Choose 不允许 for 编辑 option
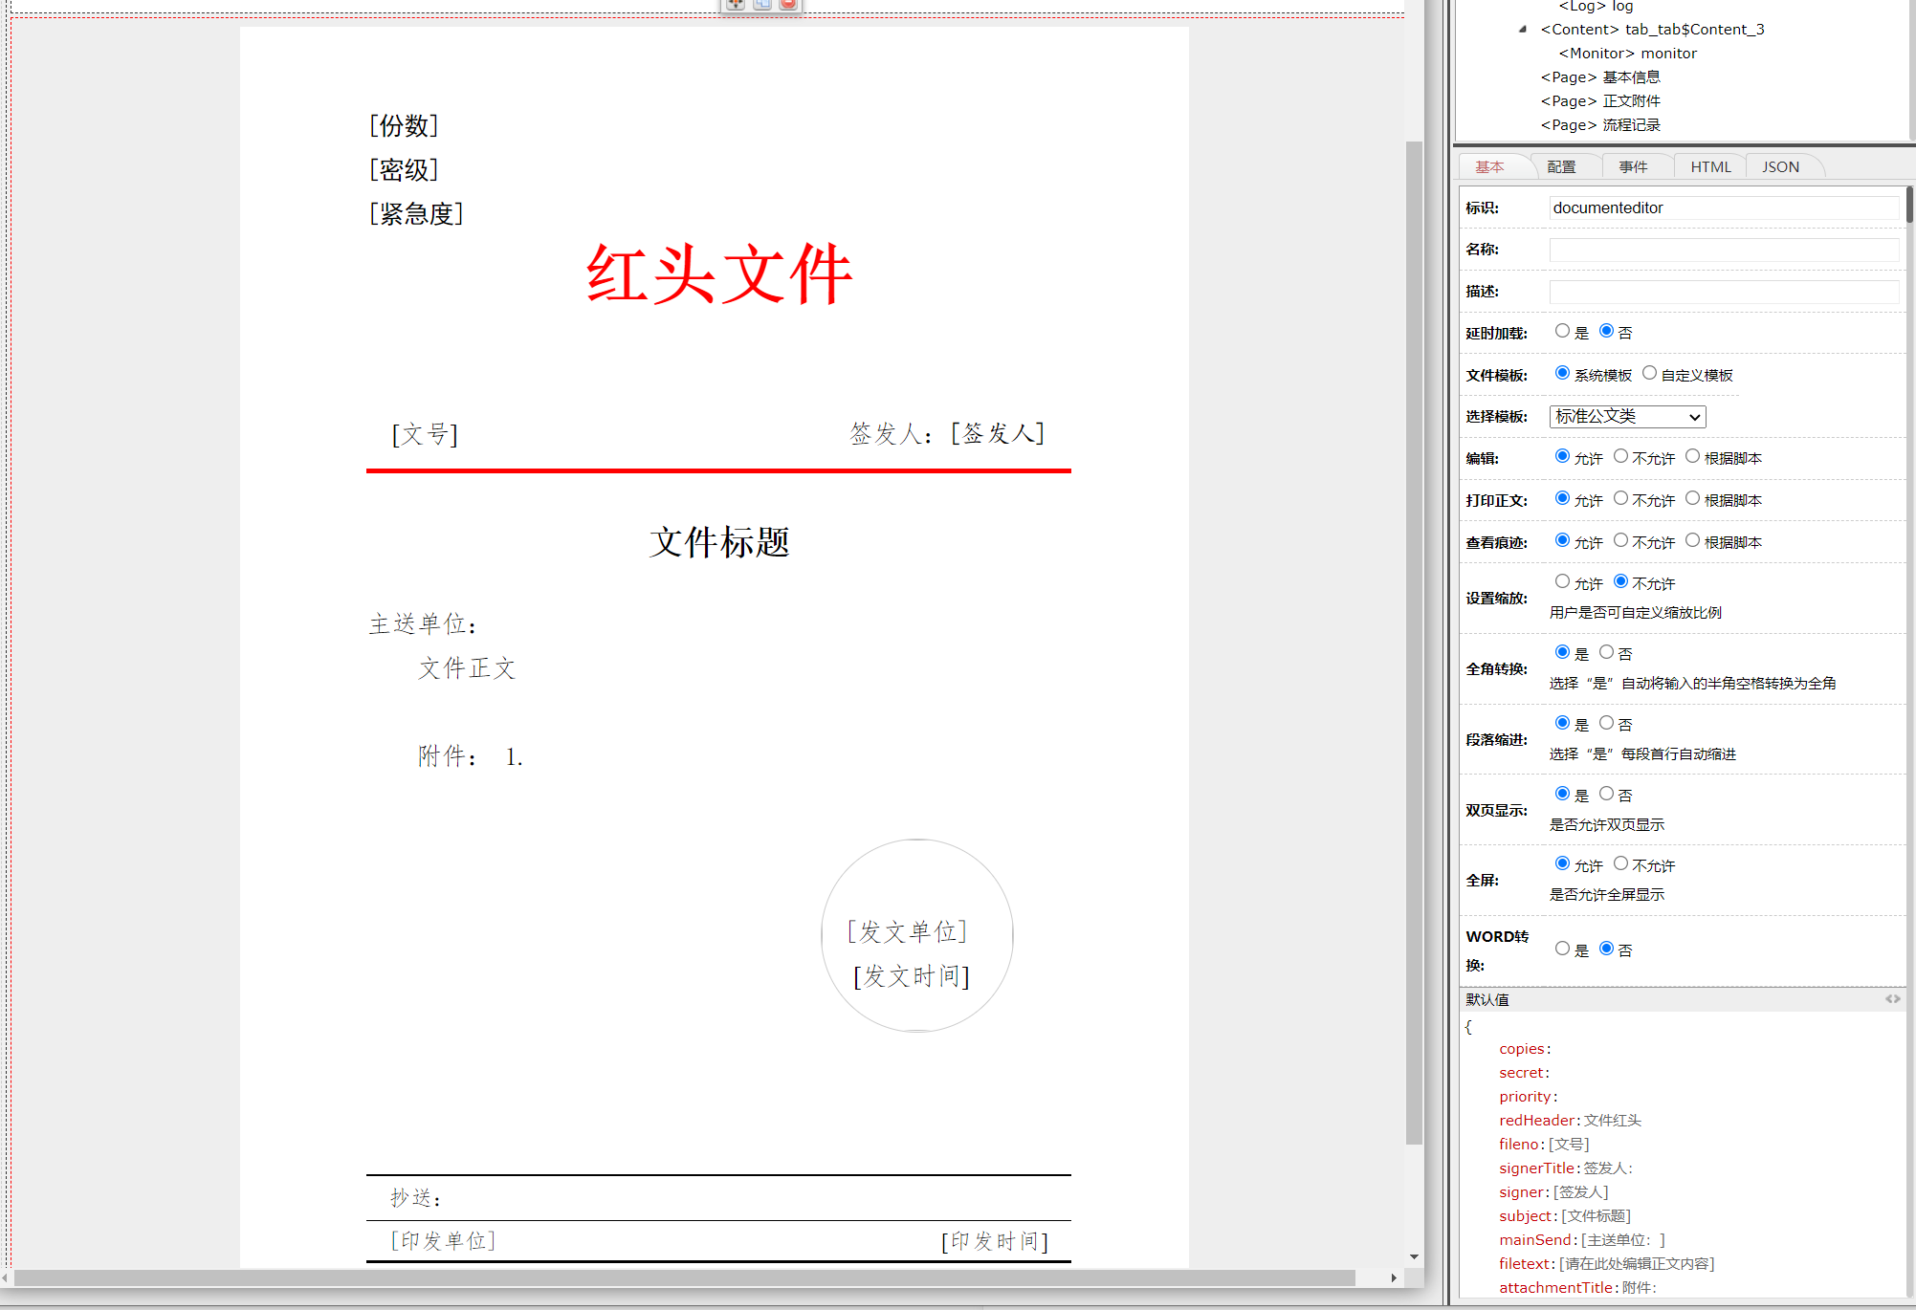The width and height of the screenshot is (1916, 1310). (x=1620, y=456)
